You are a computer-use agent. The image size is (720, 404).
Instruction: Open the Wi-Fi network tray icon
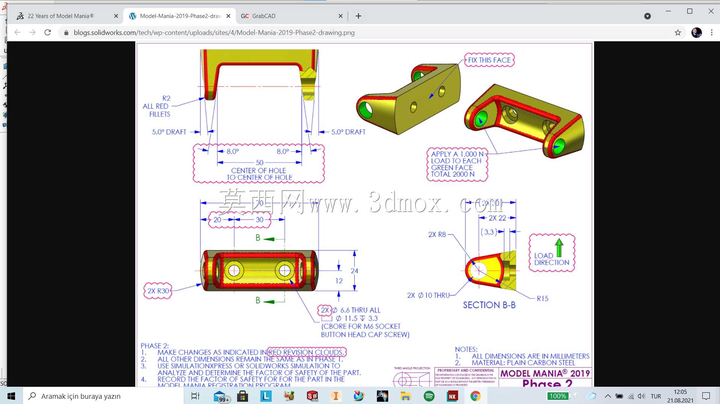[631, 396]
